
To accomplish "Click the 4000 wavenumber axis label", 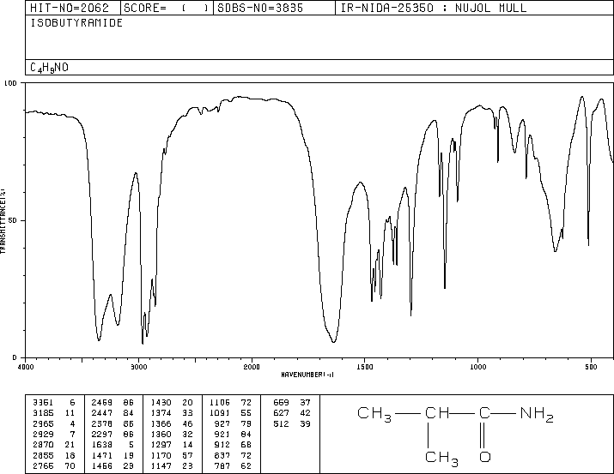I will [26, 367].
